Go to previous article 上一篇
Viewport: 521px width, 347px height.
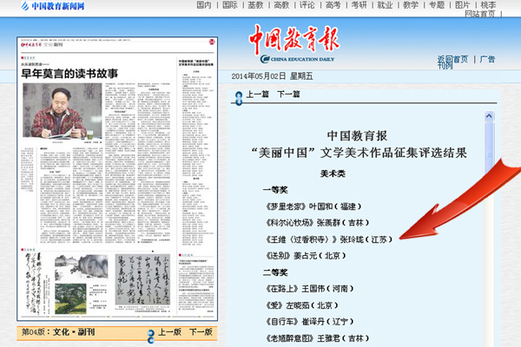(x=258, y=95)
